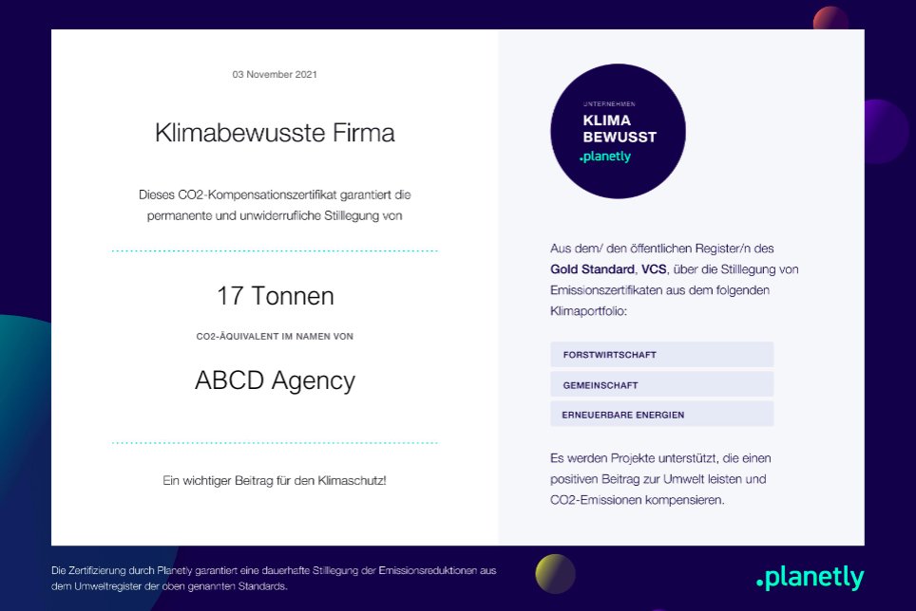Click the text Aus dem/ den öffentlichen Register/n des

pyautogui.click(x=662, y=249)
